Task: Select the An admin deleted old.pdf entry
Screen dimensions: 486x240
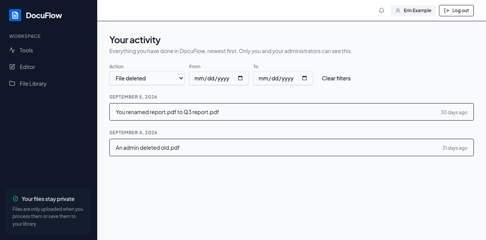Action: coord(292,147)
